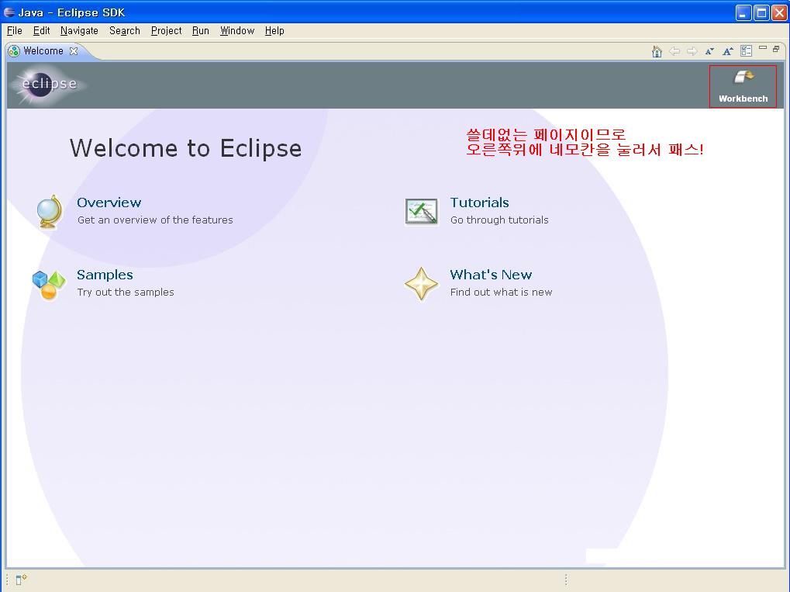The image size is (790, 592).
Task: Close the Welcome tab
Action: (74, 51)
